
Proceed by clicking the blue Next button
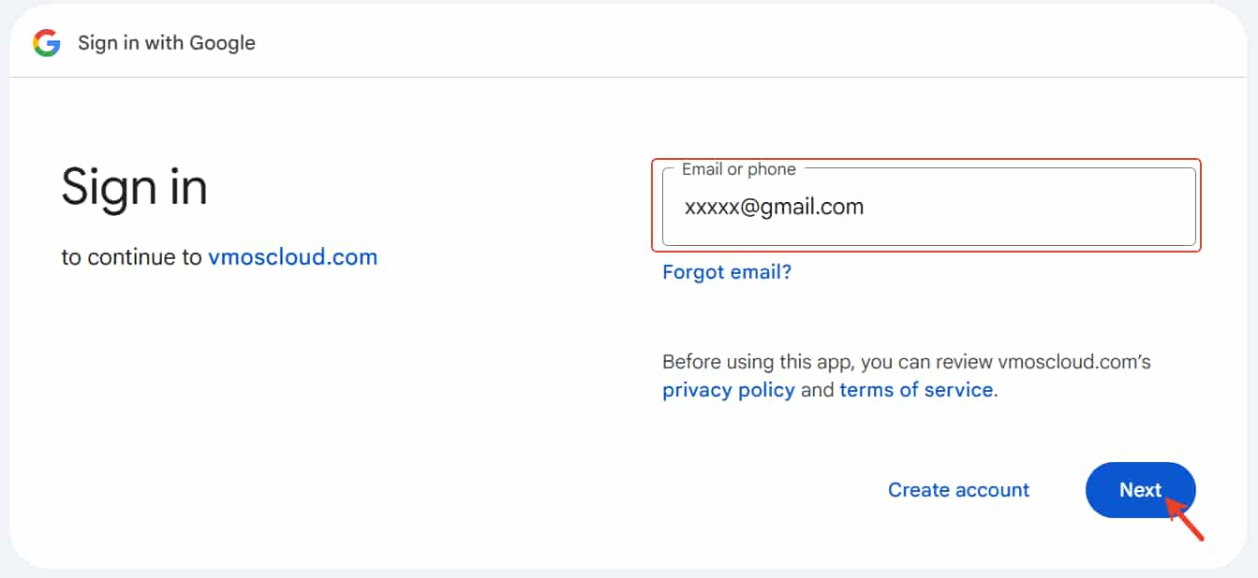pyautogui.click(x=1140, y=489)
